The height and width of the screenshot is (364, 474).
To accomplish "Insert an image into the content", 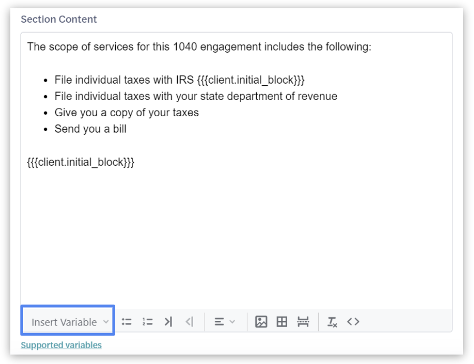I will (261, 322).
